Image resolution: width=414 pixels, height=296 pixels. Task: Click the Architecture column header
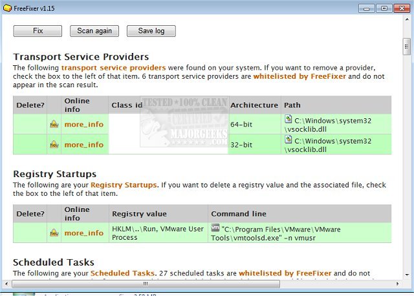pos(254,105)
